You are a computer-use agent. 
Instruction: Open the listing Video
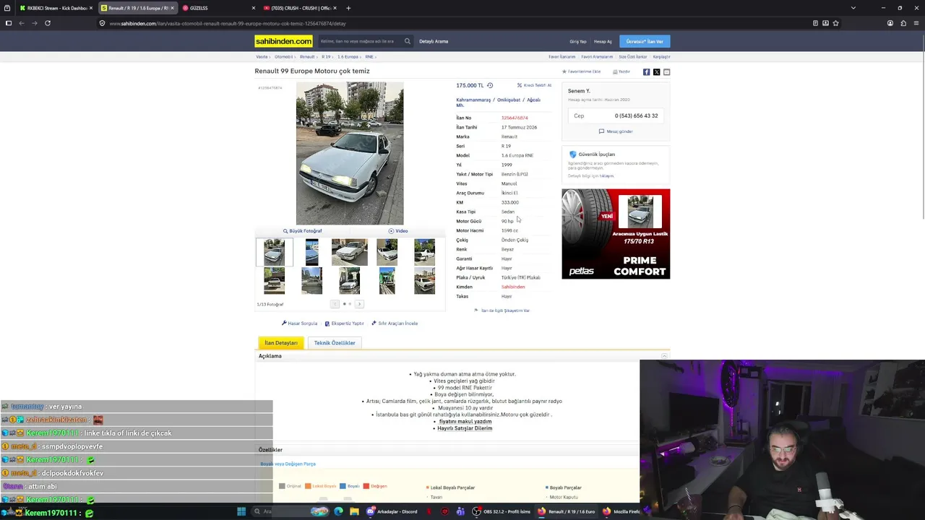pyautogui.click(x=398, y=231)
